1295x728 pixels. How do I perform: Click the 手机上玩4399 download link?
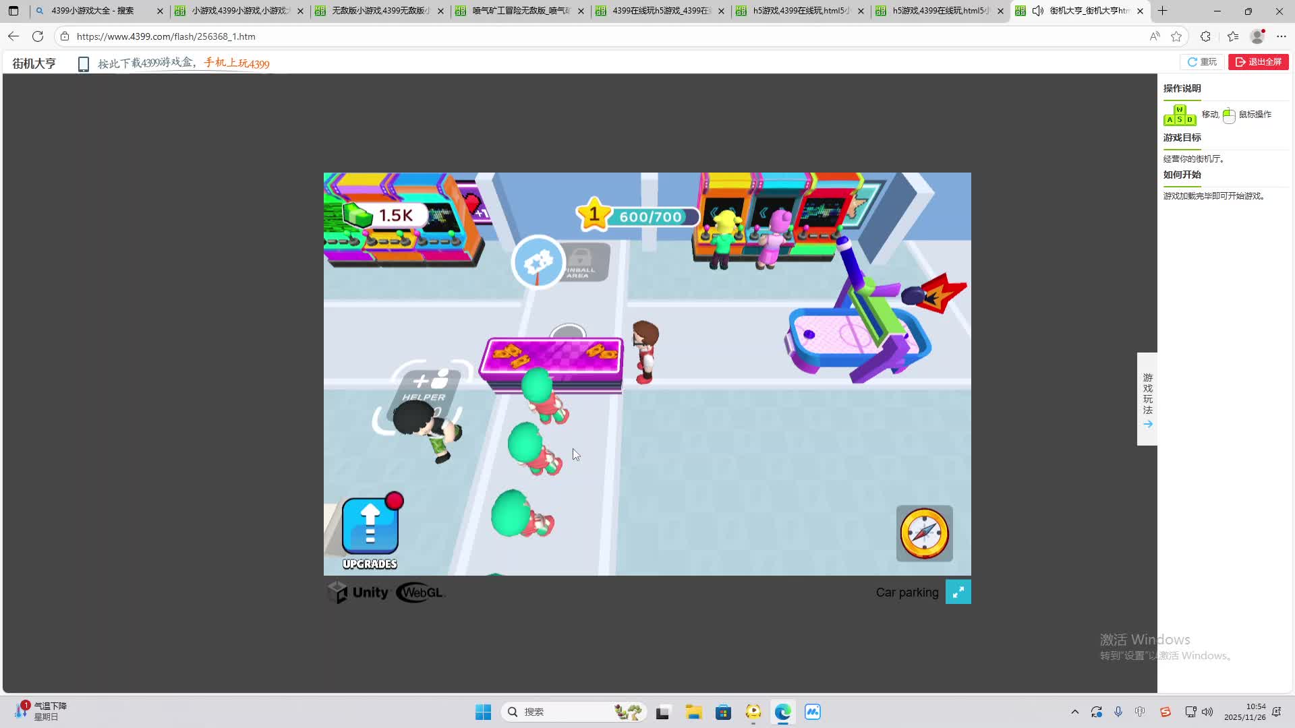236,63
